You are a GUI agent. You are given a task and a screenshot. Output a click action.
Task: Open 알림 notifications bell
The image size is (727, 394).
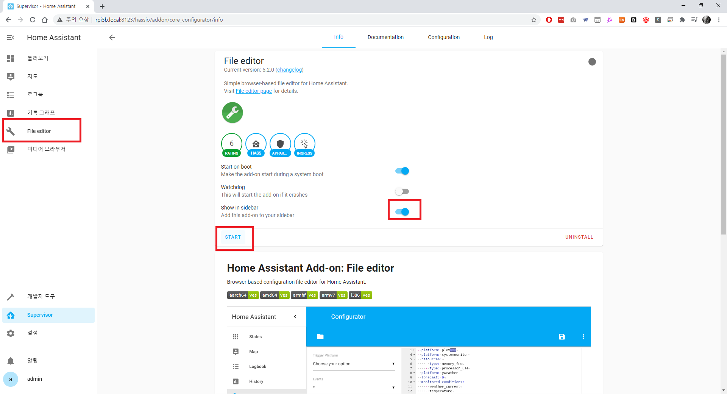coord(11,361)
